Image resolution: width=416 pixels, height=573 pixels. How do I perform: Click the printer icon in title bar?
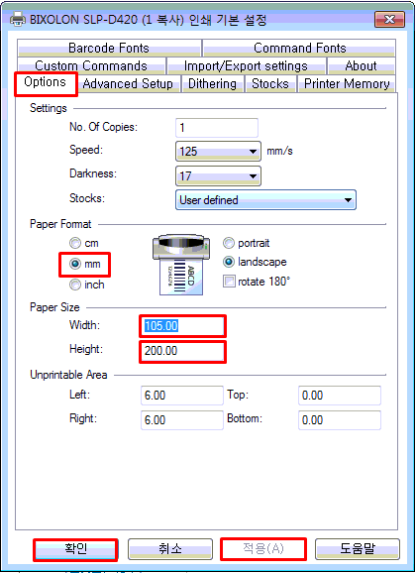17,19
